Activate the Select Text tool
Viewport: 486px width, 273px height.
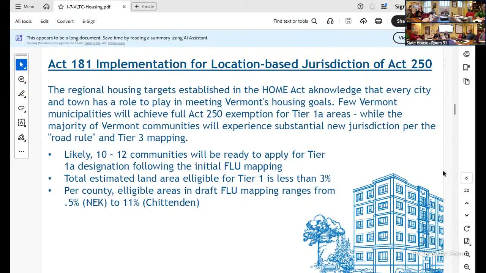[x=21, y=123]
